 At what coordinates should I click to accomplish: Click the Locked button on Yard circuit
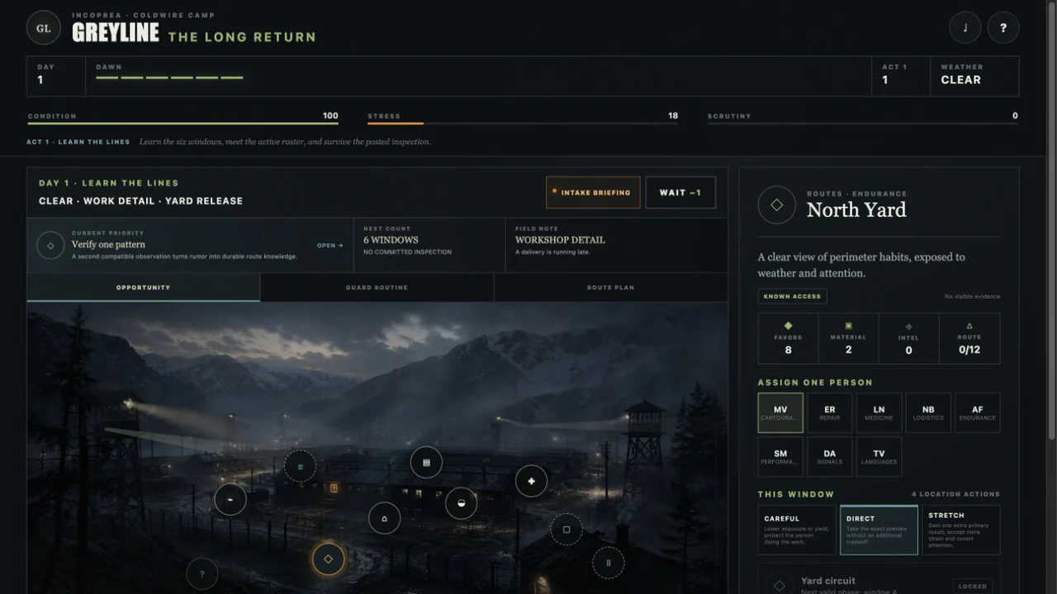pyautogui.click(x=973, y=587)
